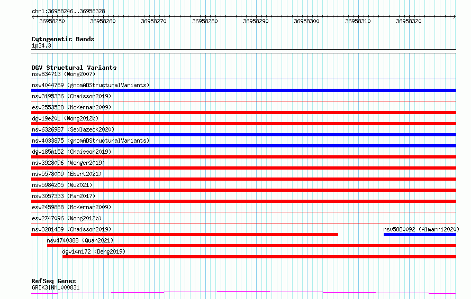Click the magenta GRIK3 gene line
Viewport: 471px width, 299px height.
(243, 292)
